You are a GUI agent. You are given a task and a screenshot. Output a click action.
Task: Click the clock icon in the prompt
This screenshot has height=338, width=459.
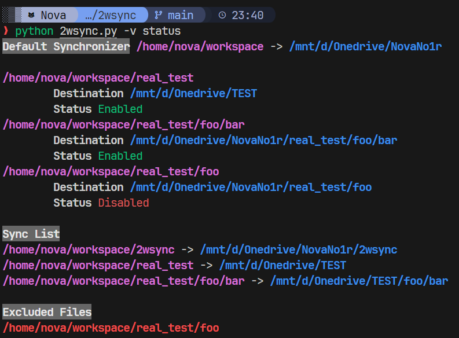click(x=223, y=15)
